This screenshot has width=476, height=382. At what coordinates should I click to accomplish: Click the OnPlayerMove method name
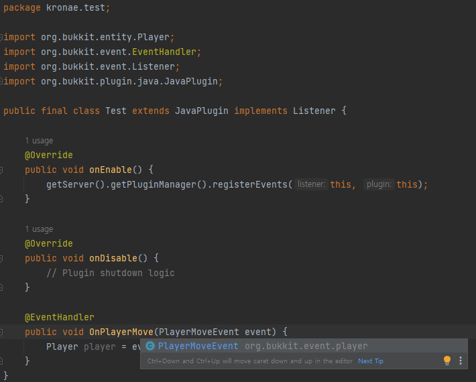coord(121,332)
